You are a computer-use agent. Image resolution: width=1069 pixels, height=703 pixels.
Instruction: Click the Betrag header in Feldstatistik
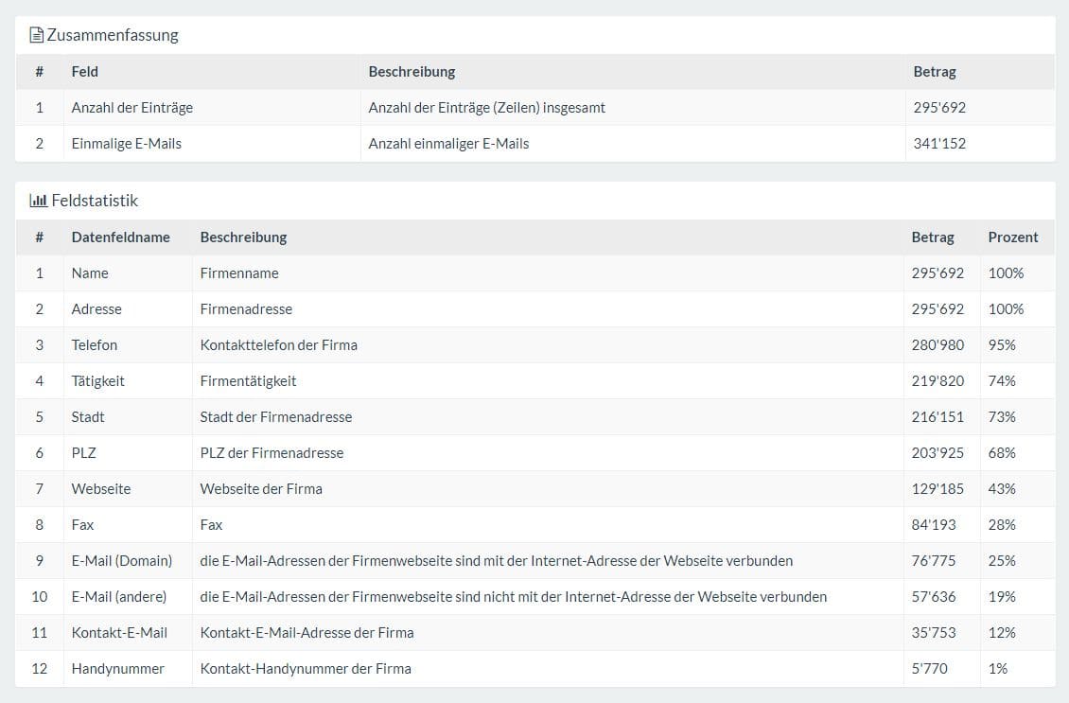point(932,237)
